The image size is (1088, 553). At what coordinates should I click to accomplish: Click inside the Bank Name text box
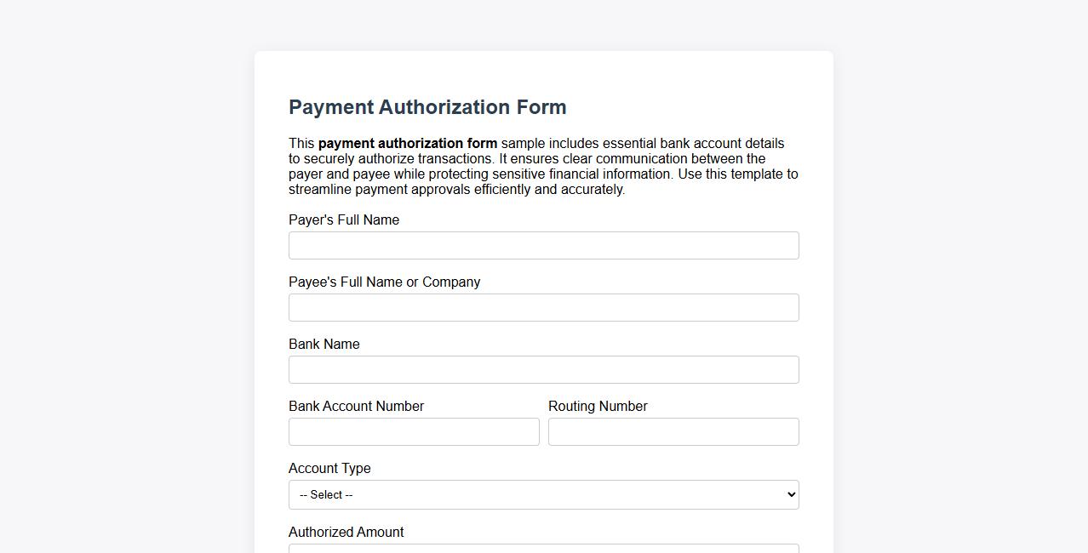tap(543, 369)
